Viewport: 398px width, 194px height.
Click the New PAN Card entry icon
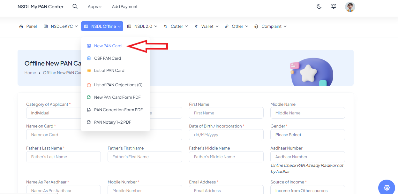[x=89, y=46]
